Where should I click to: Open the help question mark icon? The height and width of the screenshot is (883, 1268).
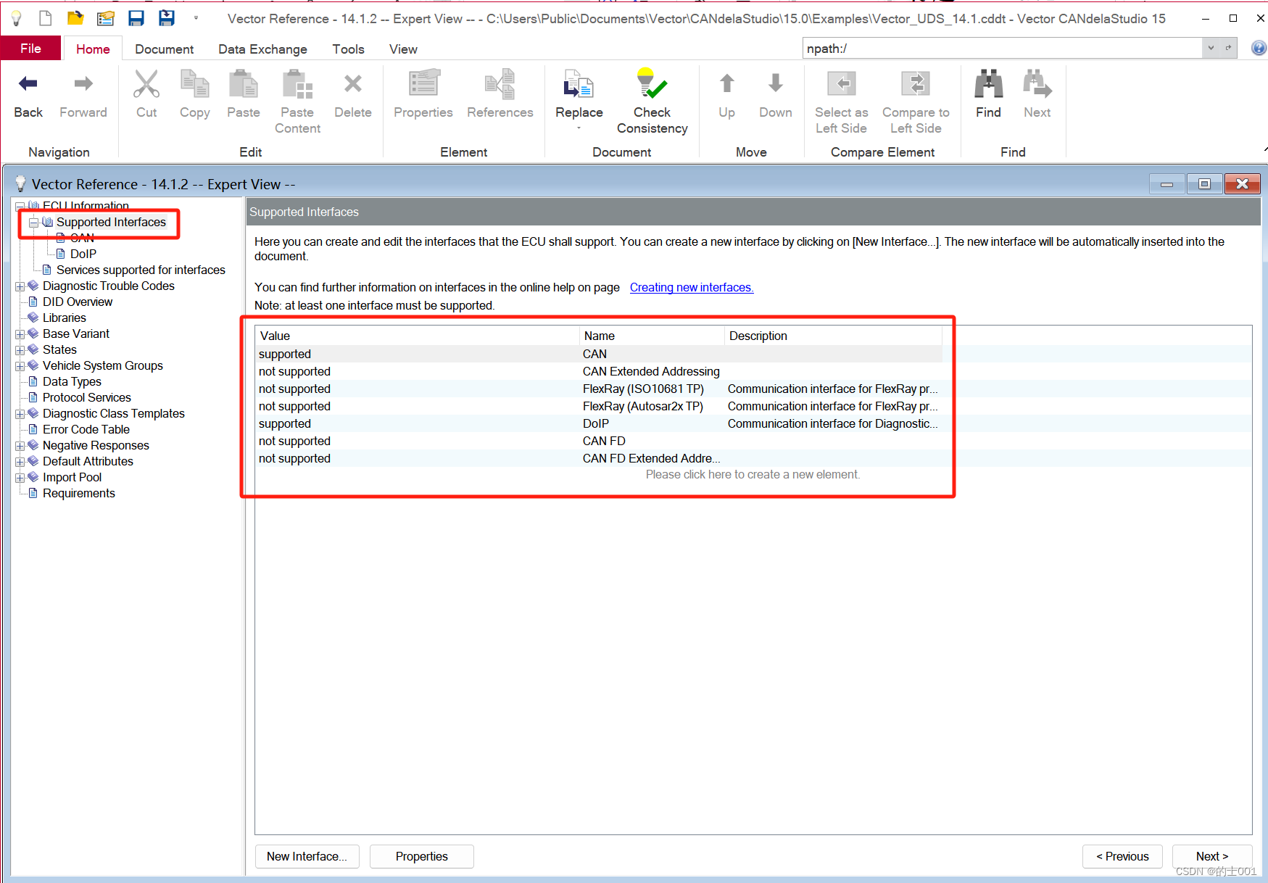pyautogui.click(x=1259, y=48)
